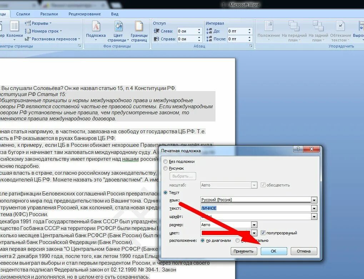Click the Выбрать picture button
This screenshot has height=279, width=364.
[x=183, y=176]
